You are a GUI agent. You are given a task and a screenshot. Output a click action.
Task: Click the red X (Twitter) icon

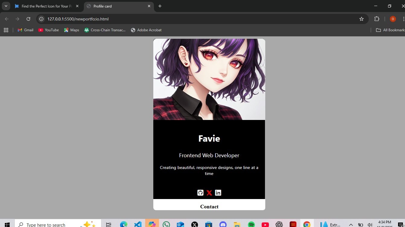click(x=209, y=193)
